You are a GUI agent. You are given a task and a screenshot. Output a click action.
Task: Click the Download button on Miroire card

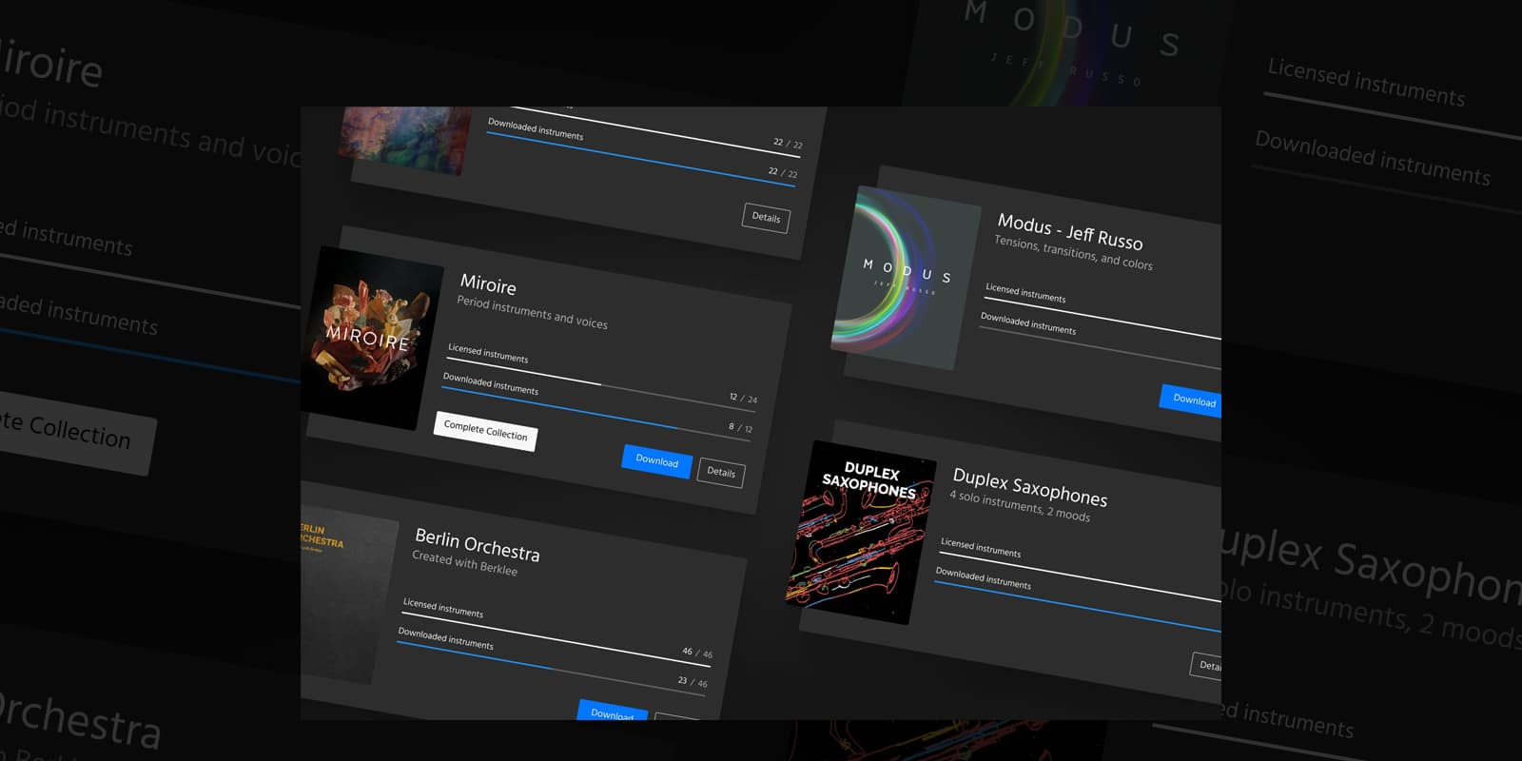656,460
